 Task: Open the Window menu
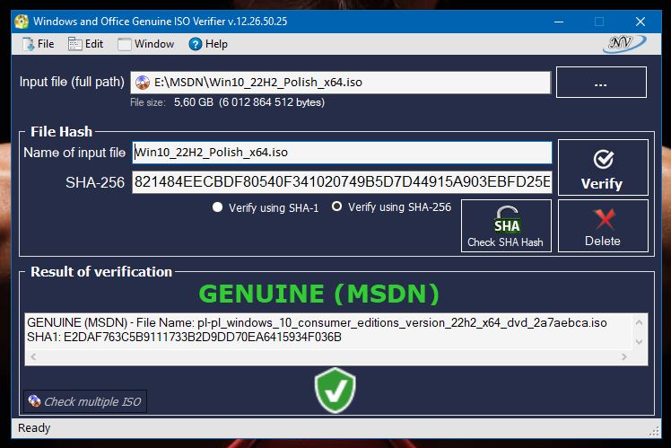pyautogui.click(x=146, y=44)
